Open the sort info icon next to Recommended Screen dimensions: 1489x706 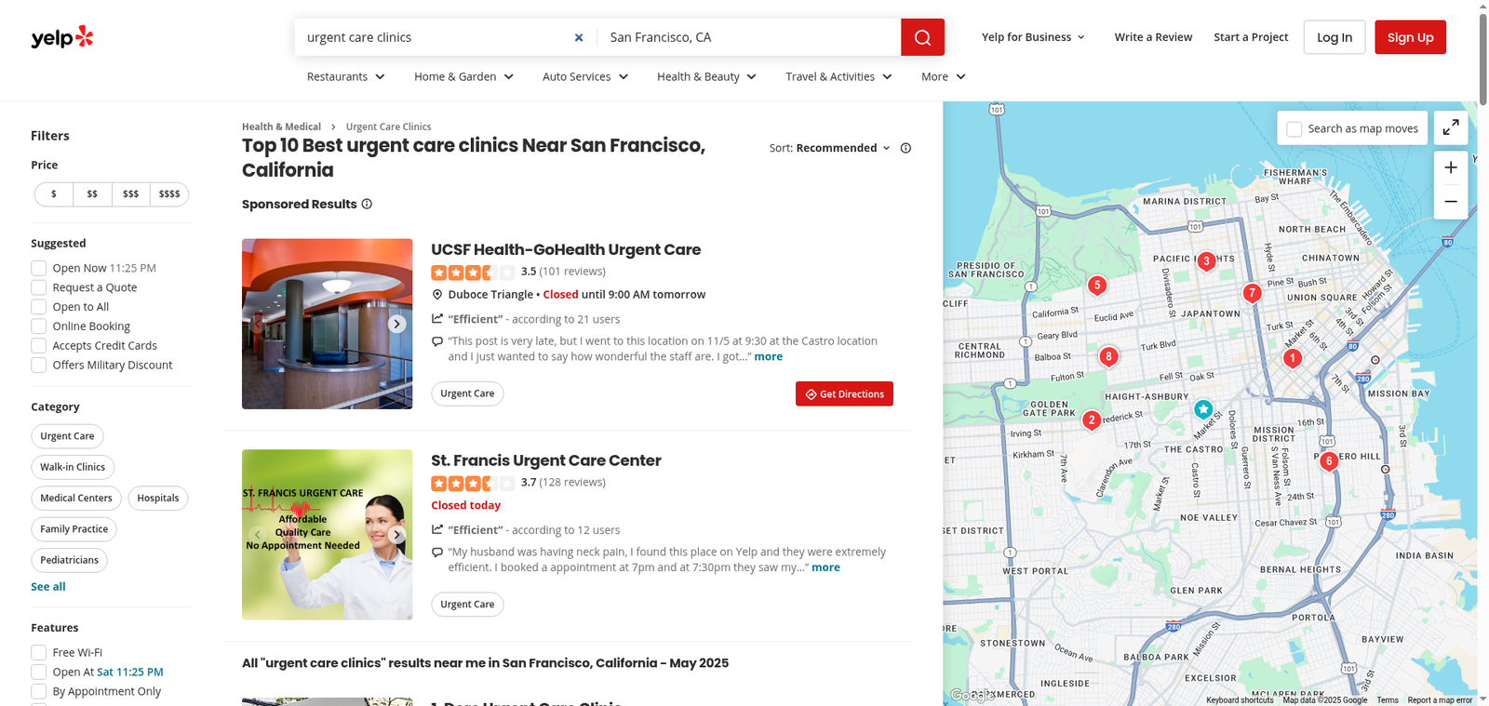coord(905,148)
